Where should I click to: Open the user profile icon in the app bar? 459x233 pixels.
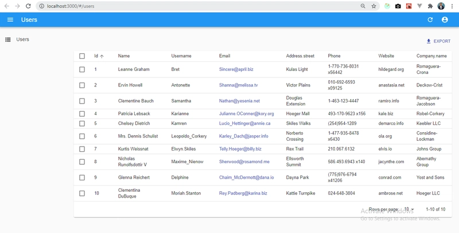445,19
